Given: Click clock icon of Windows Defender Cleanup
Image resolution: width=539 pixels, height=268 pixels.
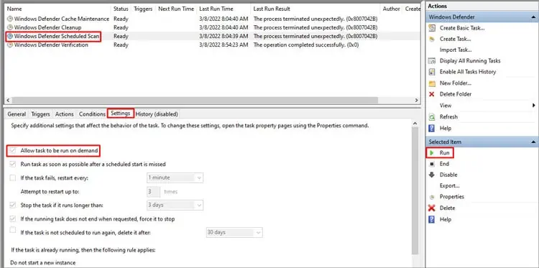Looking at the screenshot, I should (x=10, y=27).
